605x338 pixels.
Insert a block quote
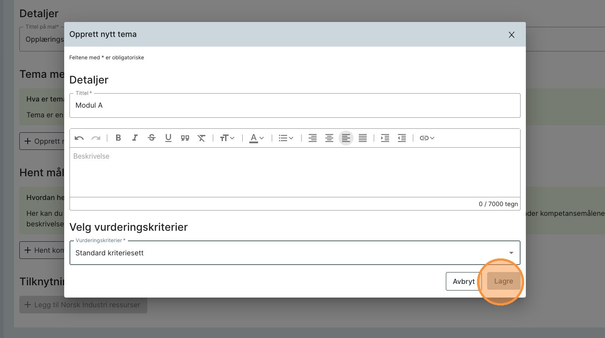pos(185,138)
